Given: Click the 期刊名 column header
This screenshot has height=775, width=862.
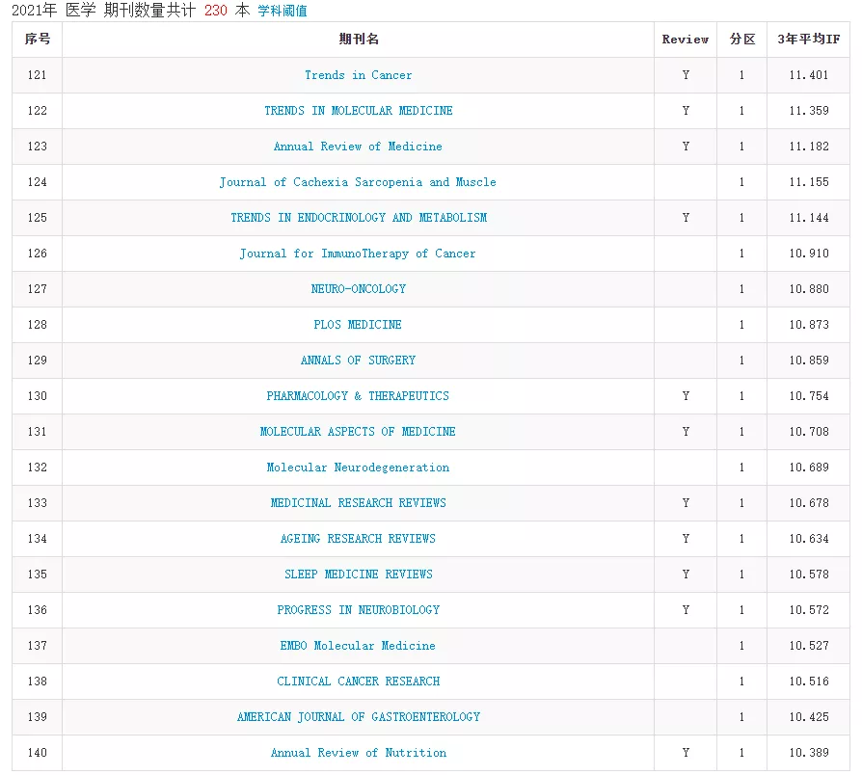Looking at the screenshot, I should 358,40.
